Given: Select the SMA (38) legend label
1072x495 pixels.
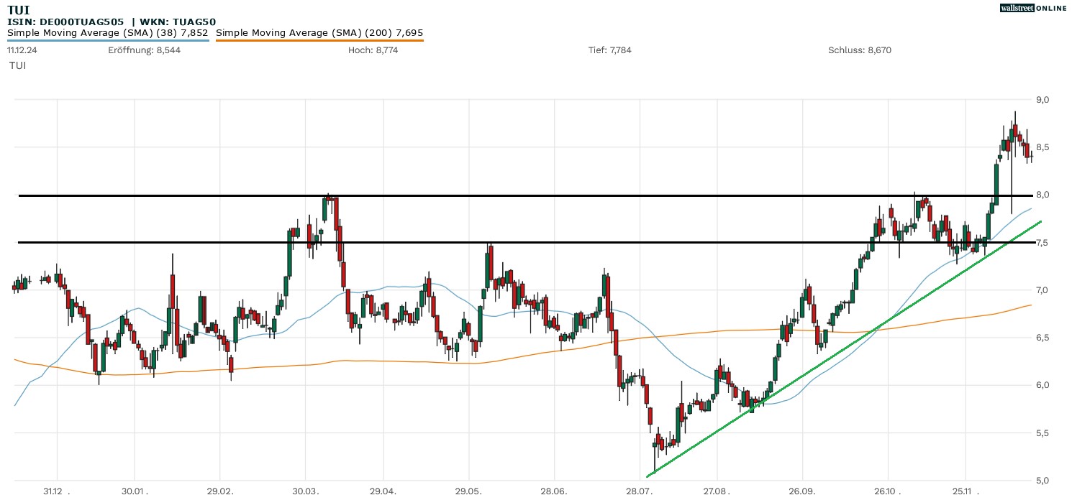Looking at the screenshot, I should pos(108,32).
